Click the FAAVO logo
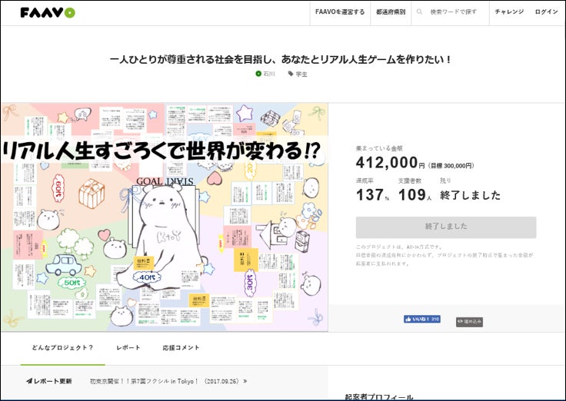 (47, 12)
